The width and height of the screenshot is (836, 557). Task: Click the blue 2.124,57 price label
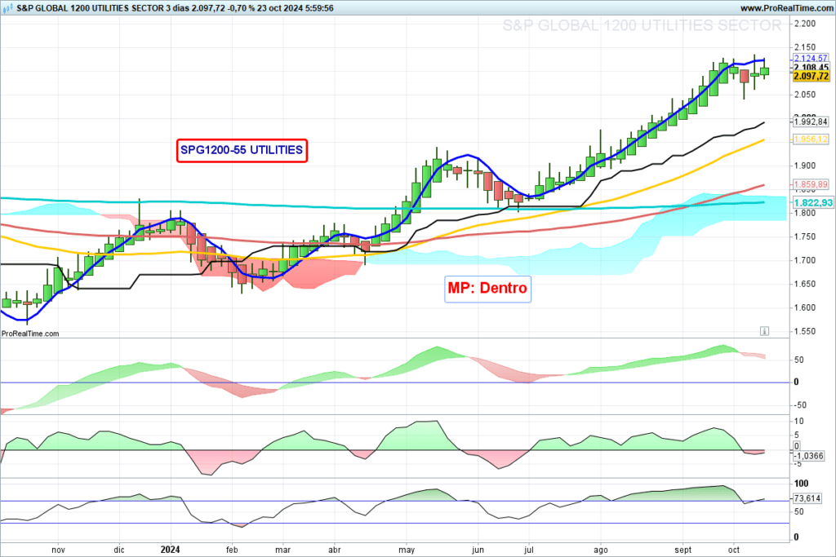point(811,58)
